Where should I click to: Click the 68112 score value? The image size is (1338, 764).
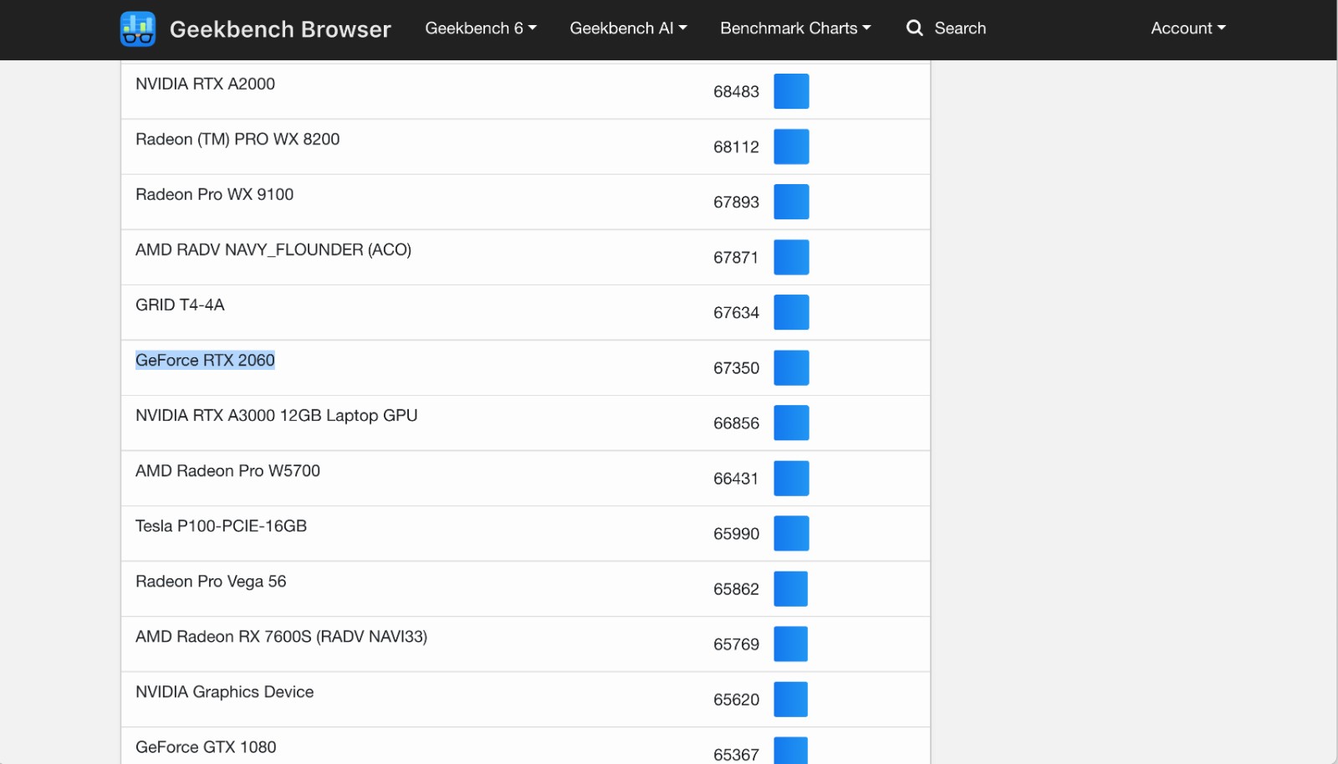click(736, 146)
